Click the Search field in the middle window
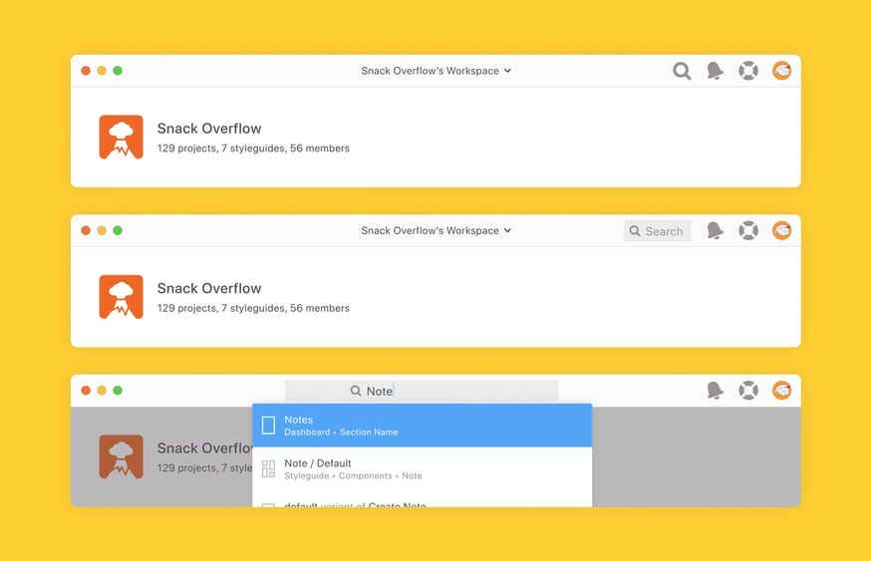Screen dimensions: 871x561 click(x=657, y=231)
